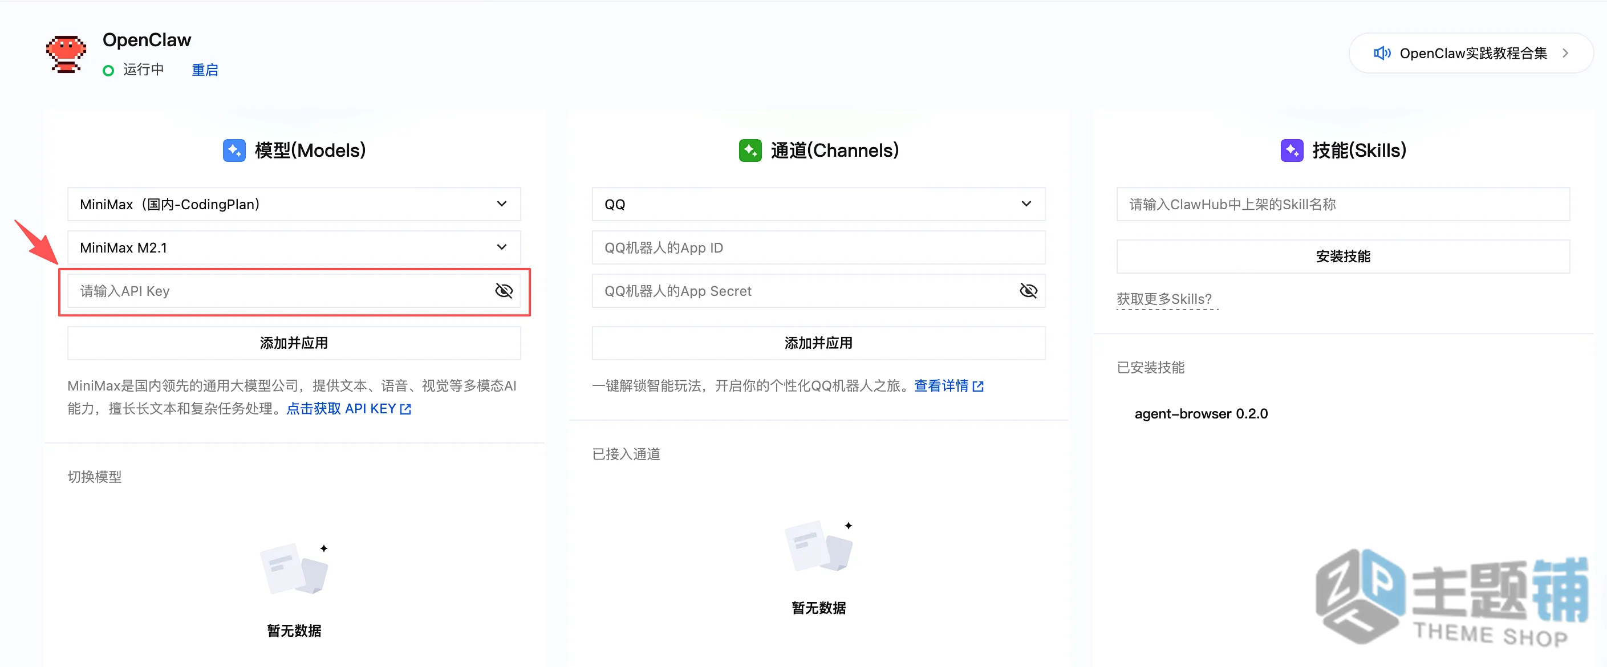Click the chevron arrow on tutorial banner
Viewport: 1607px width, 667px height.
click(x=1565, y=53)
